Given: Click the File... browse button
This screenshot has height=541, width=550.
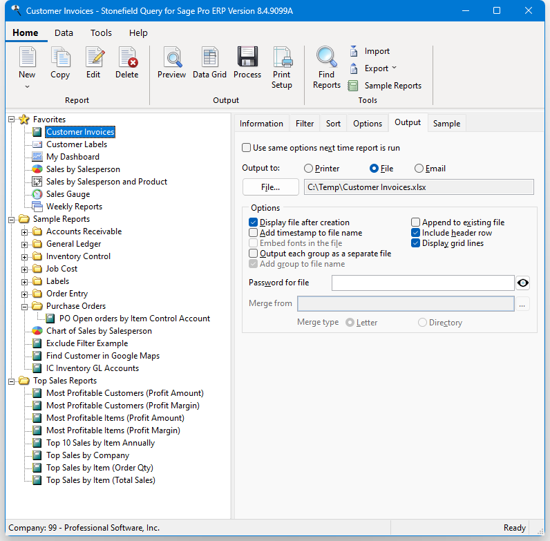Looking at the screenshot, I should tap(270, 187).
